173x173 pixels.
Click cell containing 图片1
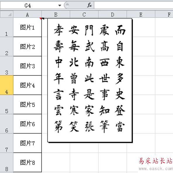pos(27,27)
